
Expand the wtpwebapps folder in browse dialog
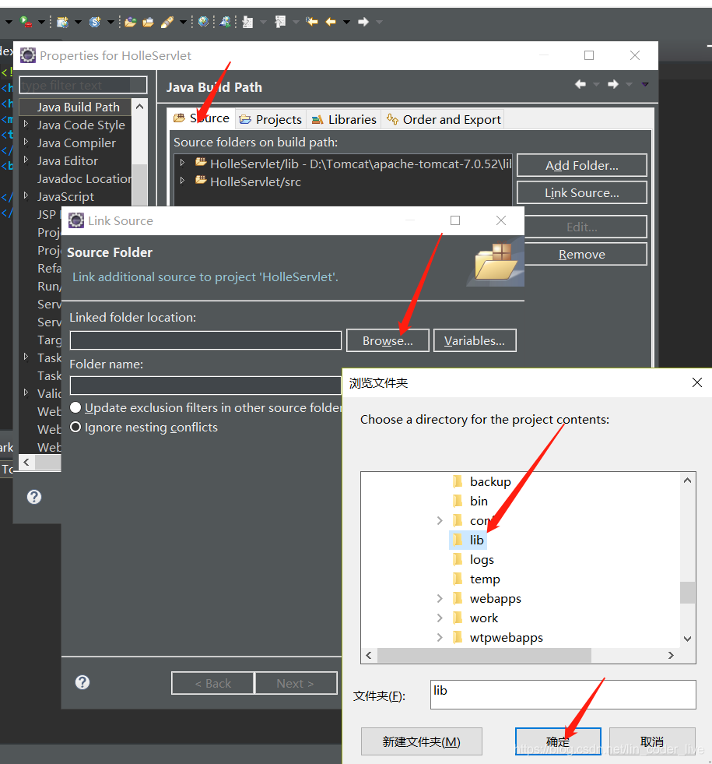[x=440, y=637]
